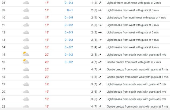Click the wind arrow in the 21 row
This screenshot has width=170, height=110.
click(100, 99)
